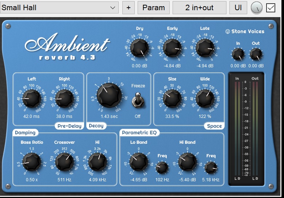Click the Out gain knob

coord(256,54)
